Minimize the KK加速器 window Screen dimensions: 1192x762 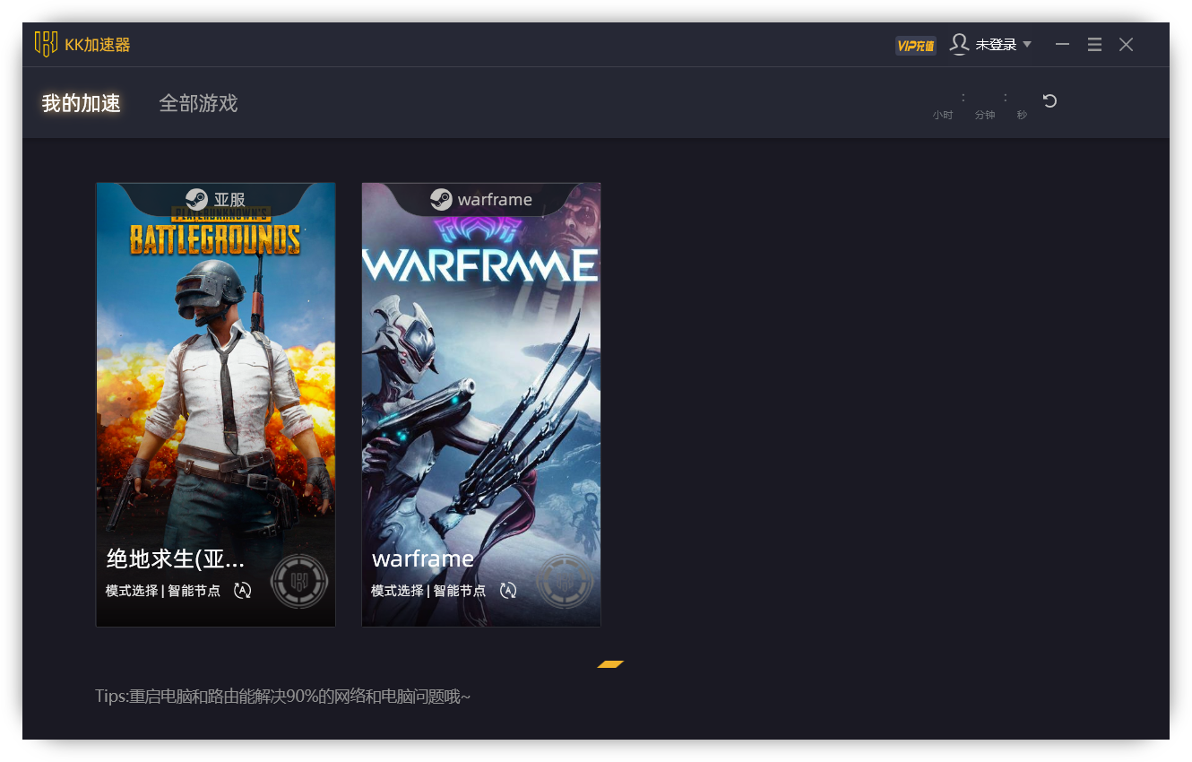(x=1063, y=44)
